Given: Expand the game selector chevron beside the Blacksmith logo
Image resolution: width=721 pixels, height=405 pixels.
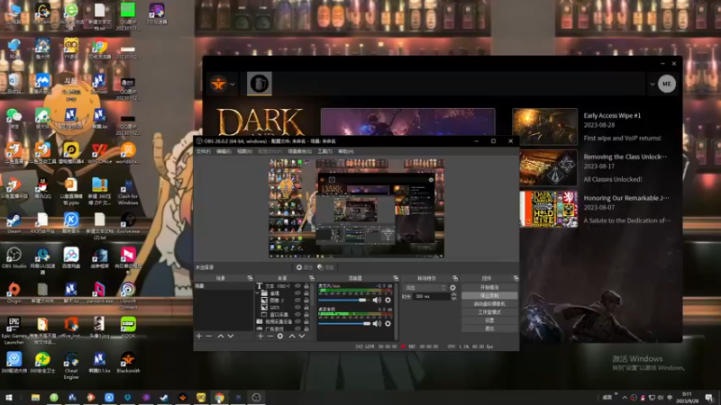Looking at the screenshot, I should point(233,84).
